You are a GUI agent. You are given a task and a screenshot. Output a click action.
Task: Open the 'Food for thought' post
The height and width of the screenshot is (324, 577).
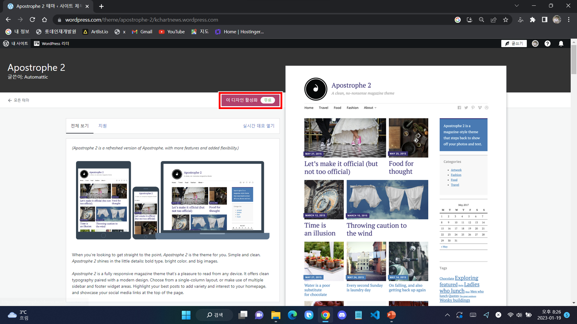pos(401,167)
